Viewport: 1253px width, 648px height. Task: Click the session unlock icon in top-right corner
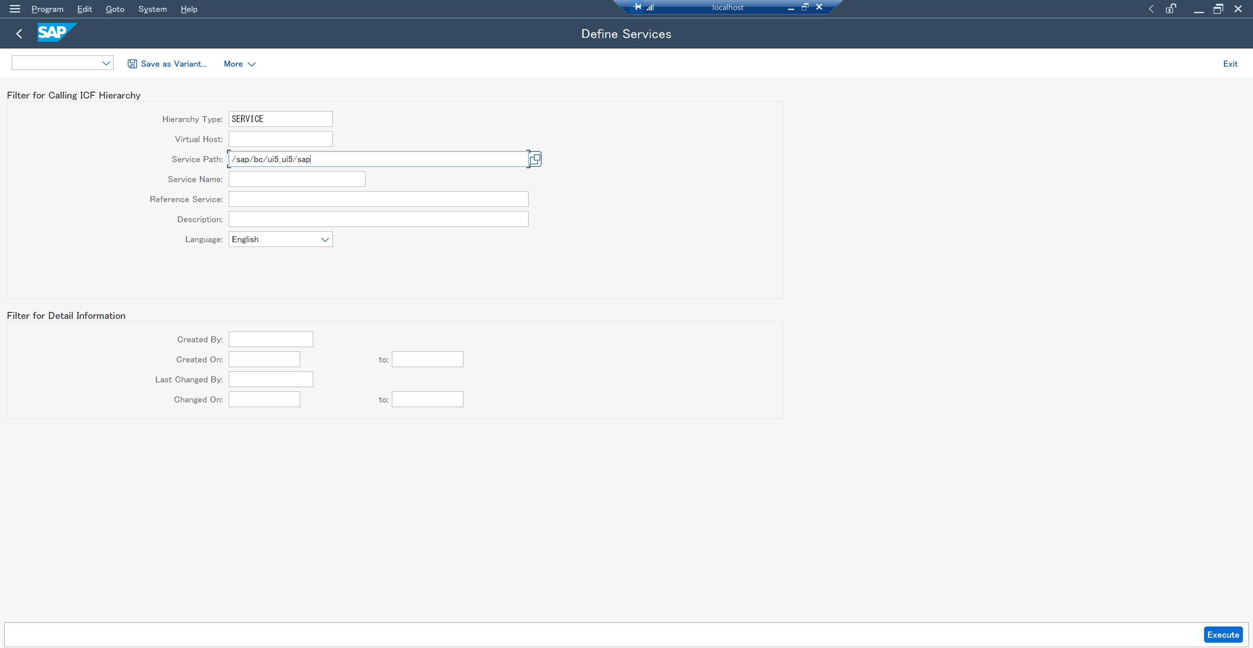point(1170,9)
